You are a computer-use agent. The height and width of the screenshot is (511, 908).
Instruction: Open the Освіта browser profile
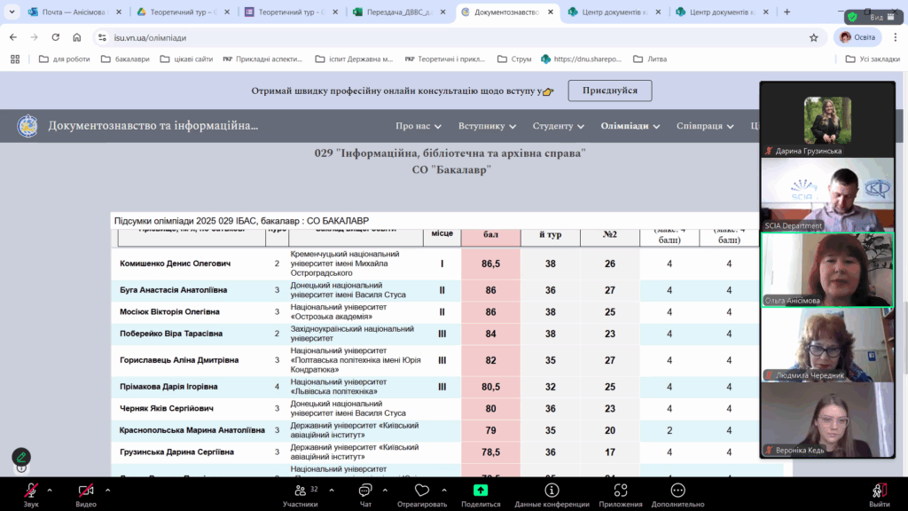(x=857, y=37)
